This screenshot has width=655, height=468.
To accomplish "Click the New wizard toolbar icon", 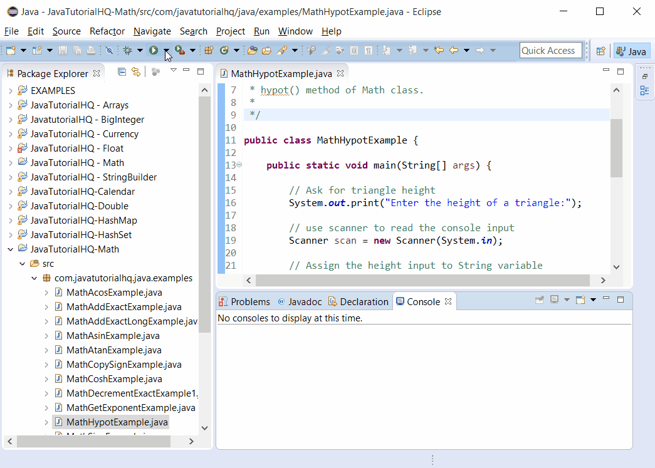I will [11, 51].
